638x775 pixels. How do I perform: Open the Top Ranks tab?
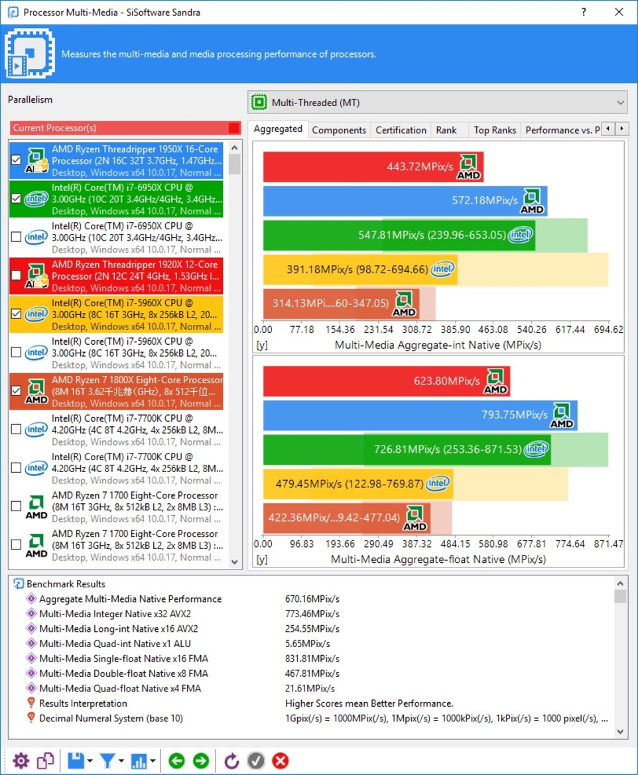(495, 130)
